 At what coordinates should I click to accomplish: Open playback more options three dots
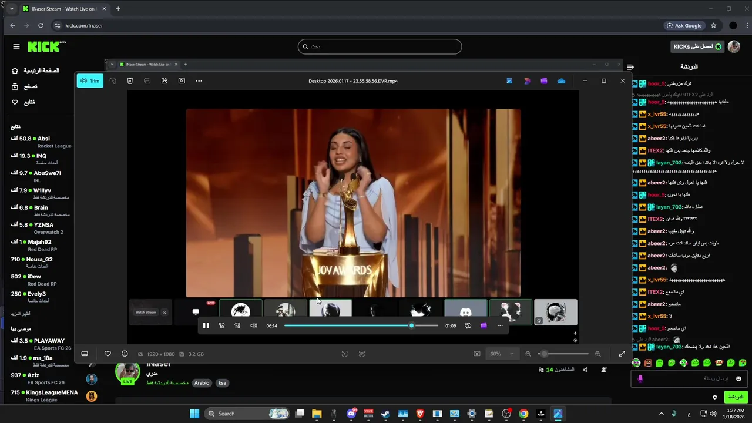tap(500, 325)
